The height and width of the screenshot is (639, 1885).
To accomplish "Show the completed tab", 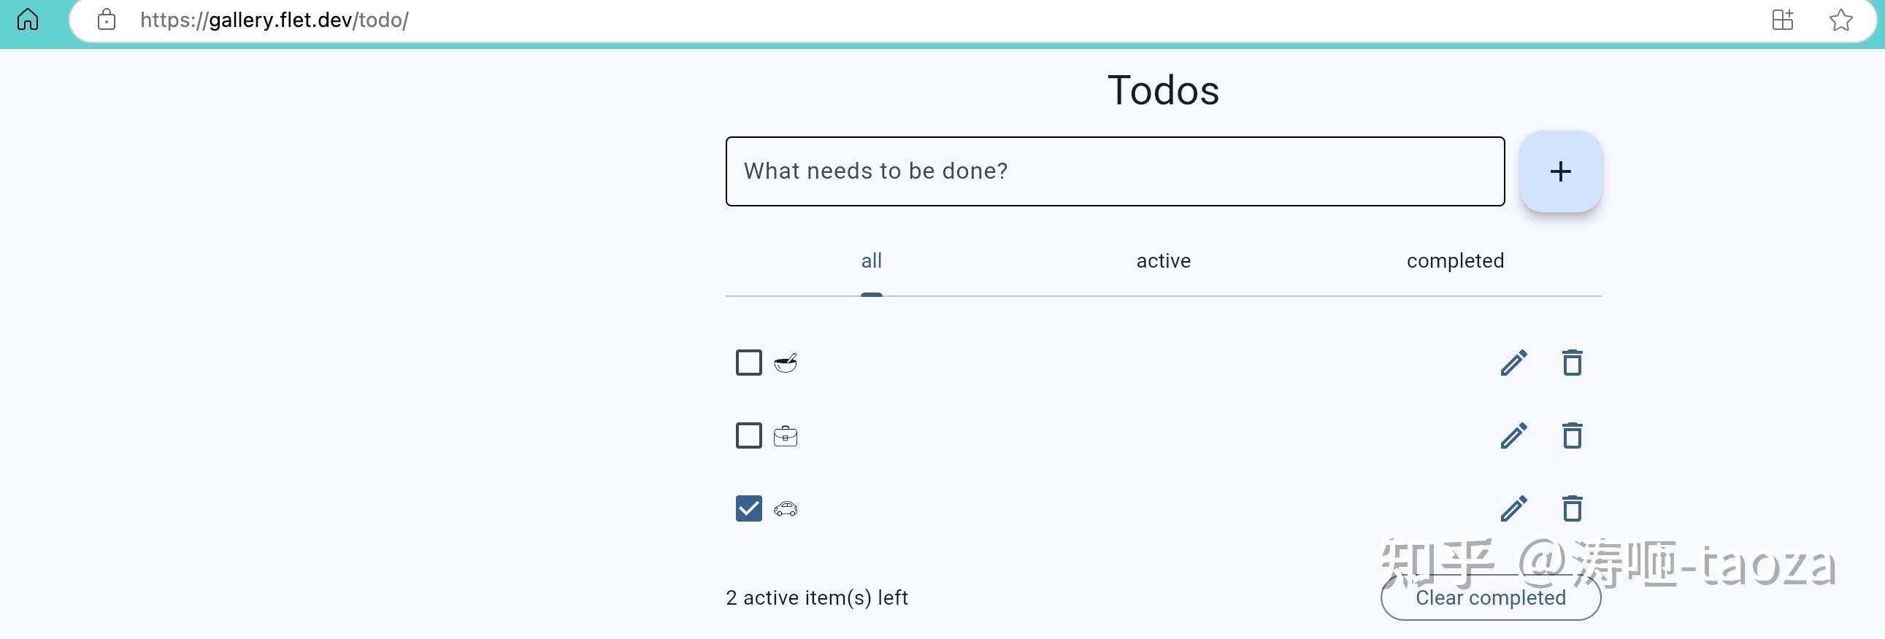I will (x=1455, y=261).
